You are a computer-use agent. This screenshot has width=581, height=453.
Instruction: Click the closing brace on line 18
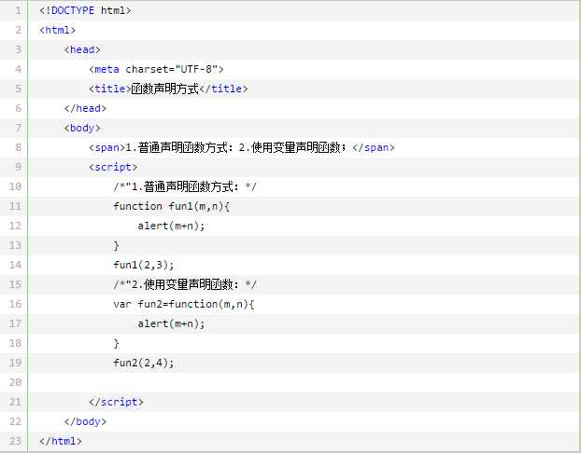pyautogui.click(x=117, y=344)
